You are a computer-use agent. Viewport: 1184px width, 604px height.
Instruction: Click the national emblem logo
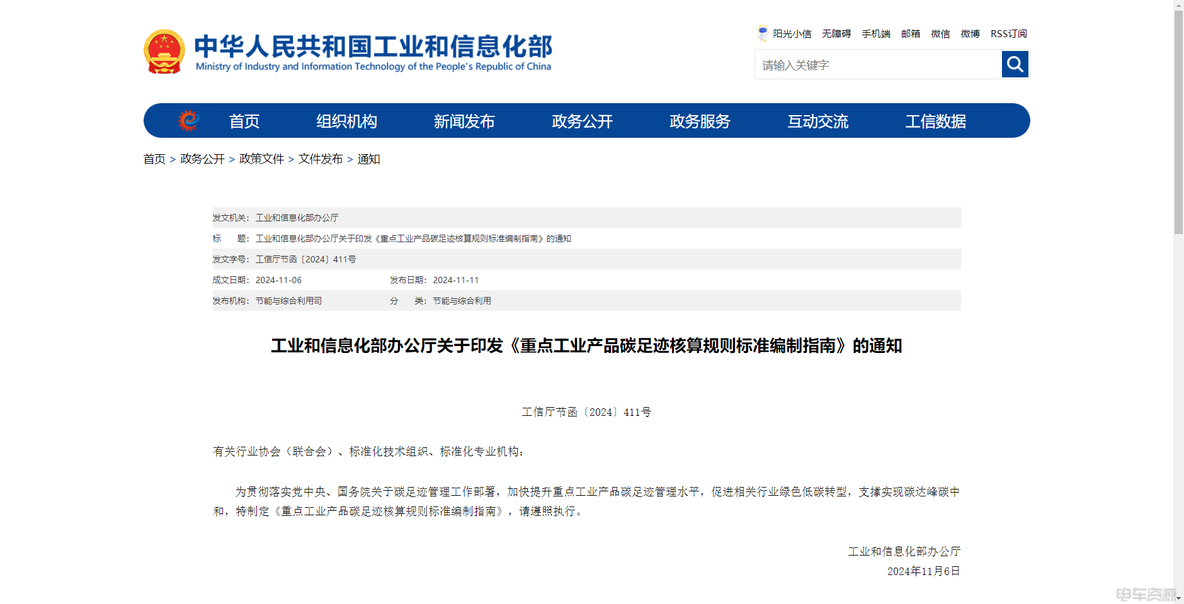tap(164, 52)
